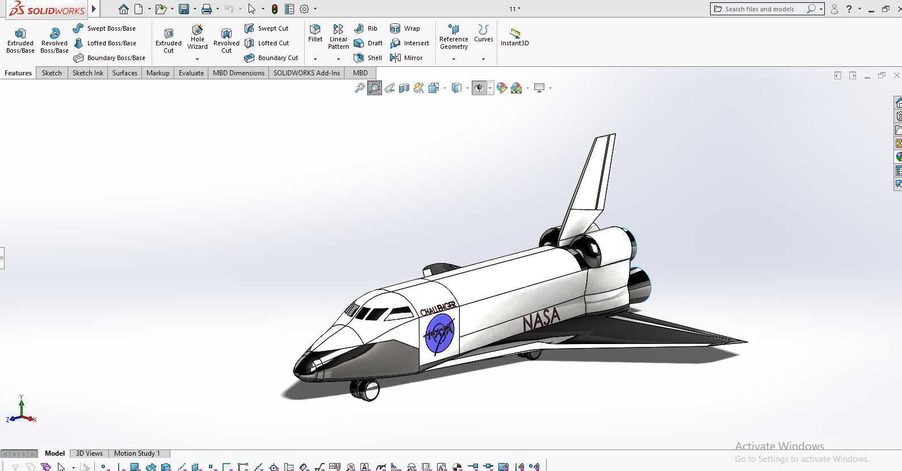
Task: Open the SOLIDWORKS Add-Ins tab
Action: [x=307, y=73]
